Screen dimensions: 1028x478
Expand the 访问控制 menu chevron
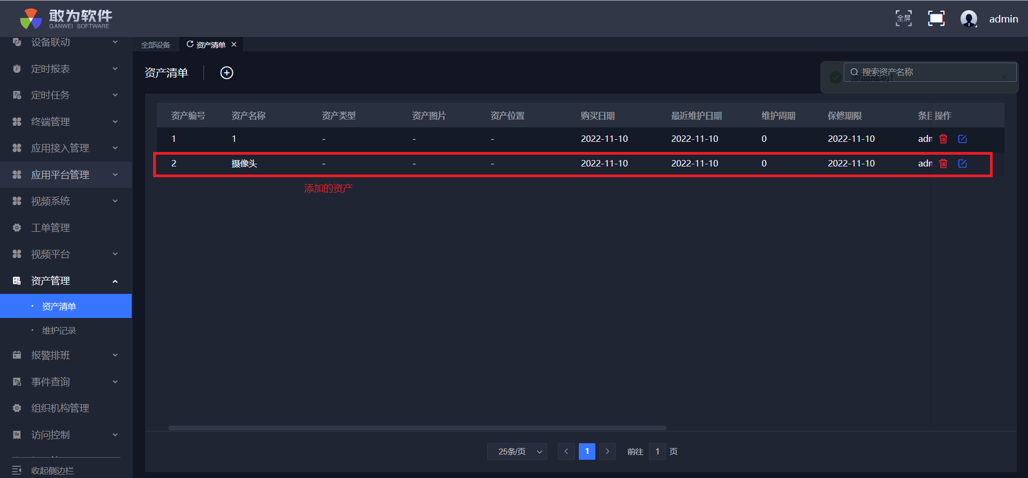coord(115,435)
